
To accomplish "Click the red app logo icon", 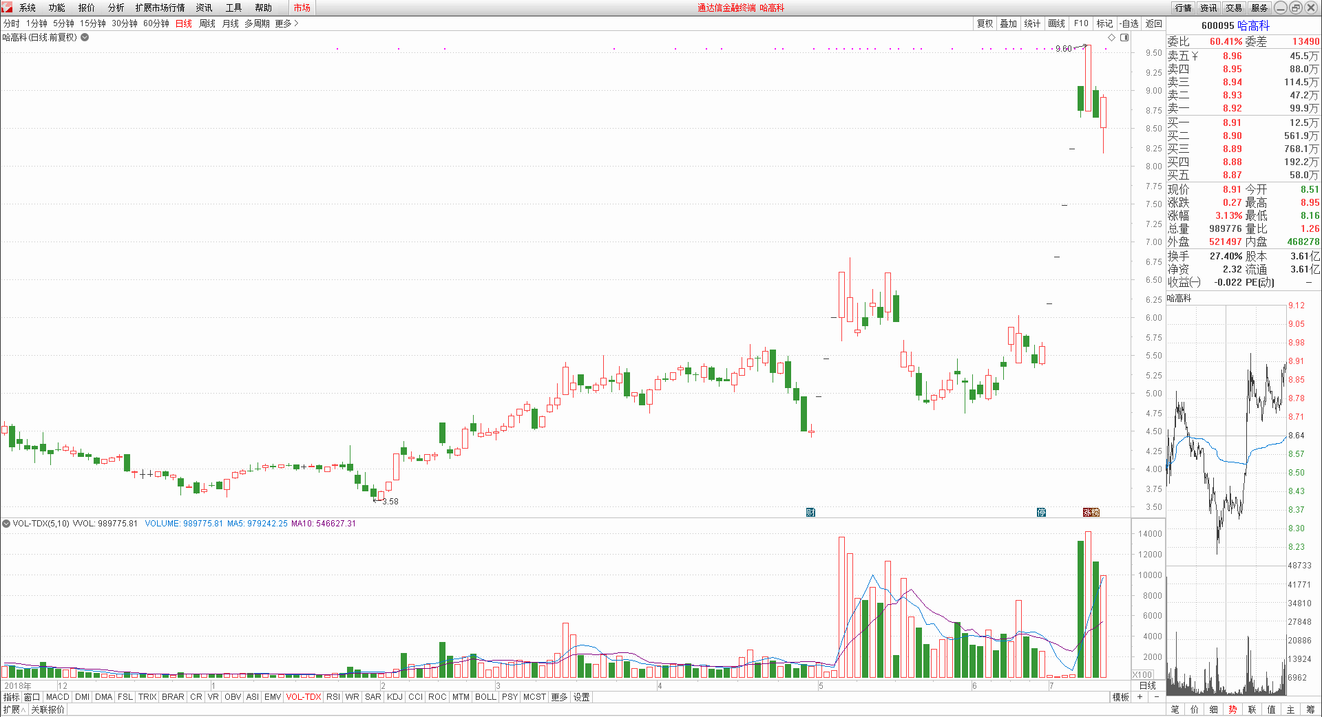I will 6,8.
